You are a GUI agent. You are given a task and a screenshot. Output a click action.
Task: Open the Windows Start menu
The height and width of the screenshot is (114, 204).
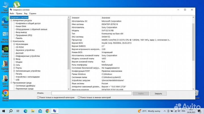(4, 111)
